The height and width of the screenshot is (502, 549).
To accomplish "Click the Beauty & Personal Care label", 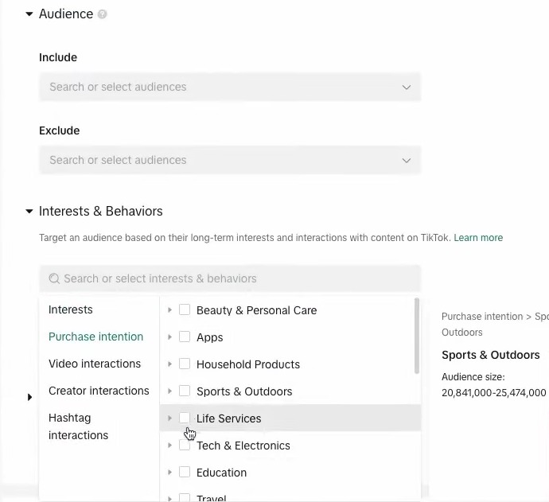I will (257, 310).
